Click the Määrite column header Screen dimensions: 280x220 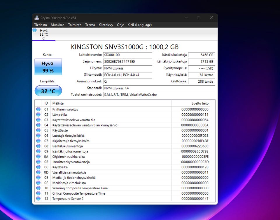click(x=111, y=103)
